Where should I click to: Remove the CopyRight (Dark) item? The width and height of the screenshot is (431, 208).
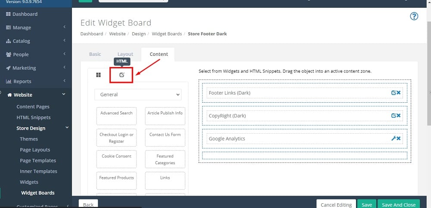click(398, 116)
